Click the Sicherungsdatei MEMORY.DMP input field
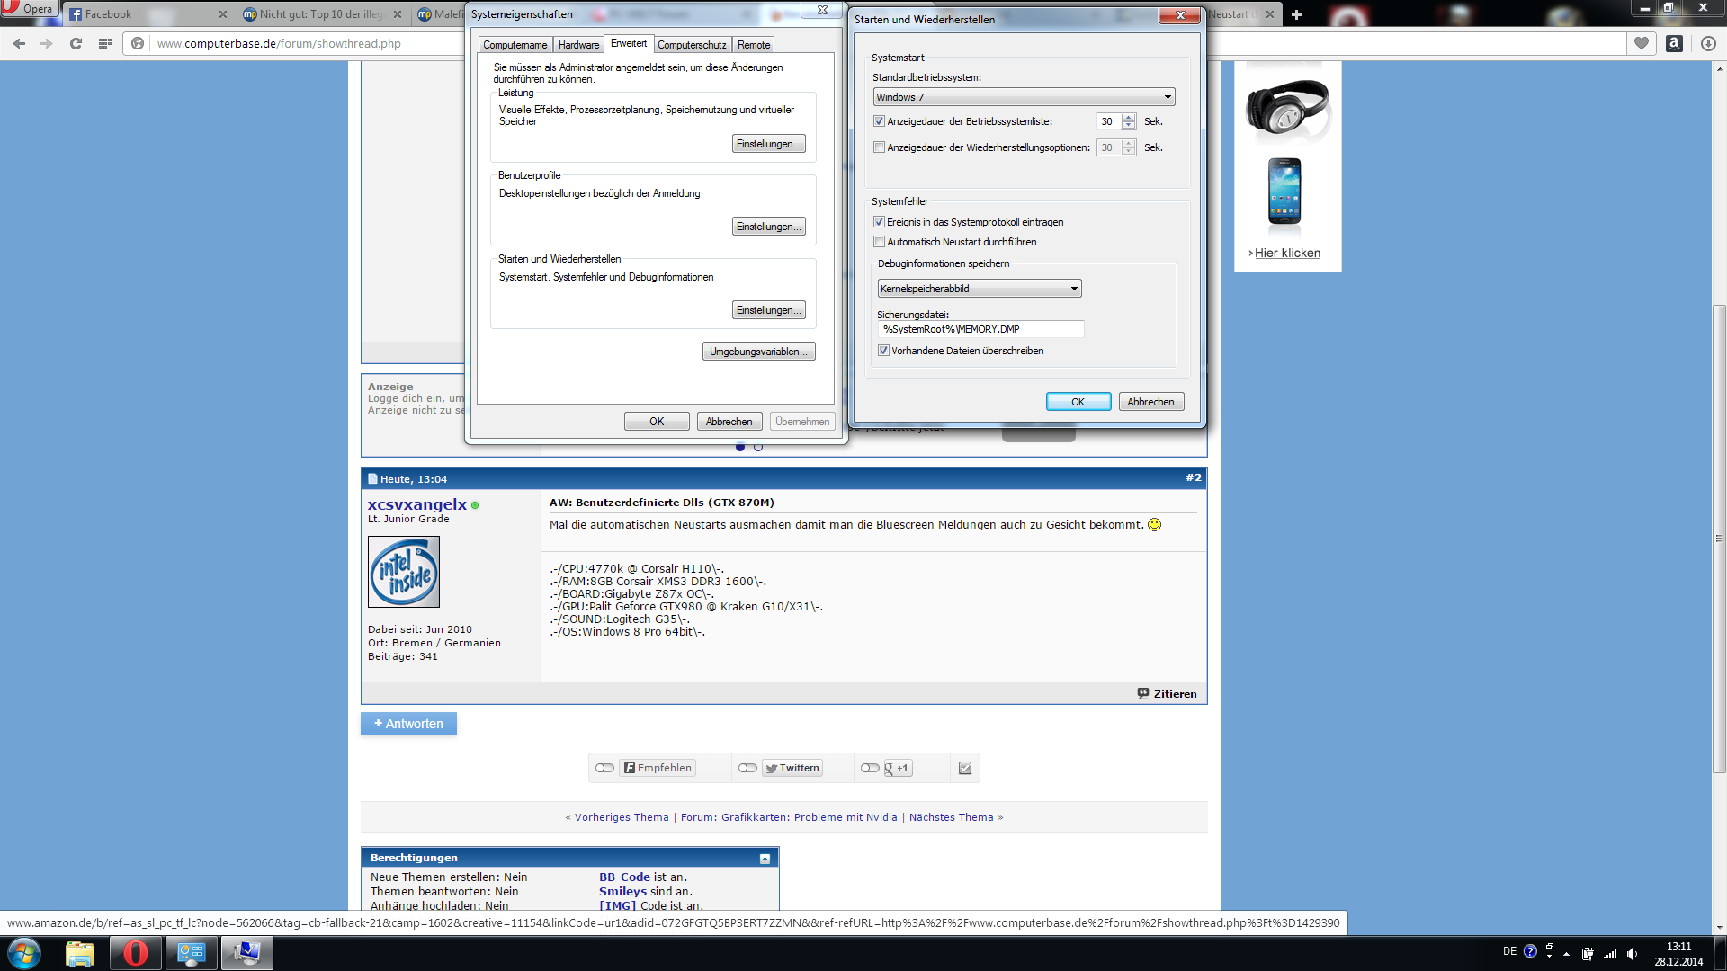1727x971 pixels. 980,329
